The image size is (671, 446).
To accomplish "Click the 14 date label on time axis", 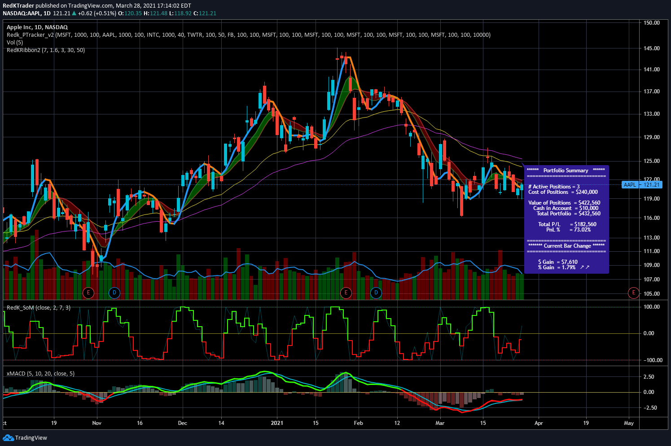I will (221, 423).
